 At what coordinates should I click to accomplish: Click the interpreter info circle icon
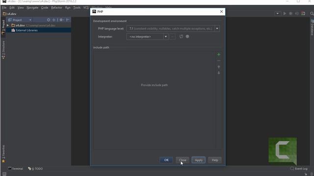187,37
